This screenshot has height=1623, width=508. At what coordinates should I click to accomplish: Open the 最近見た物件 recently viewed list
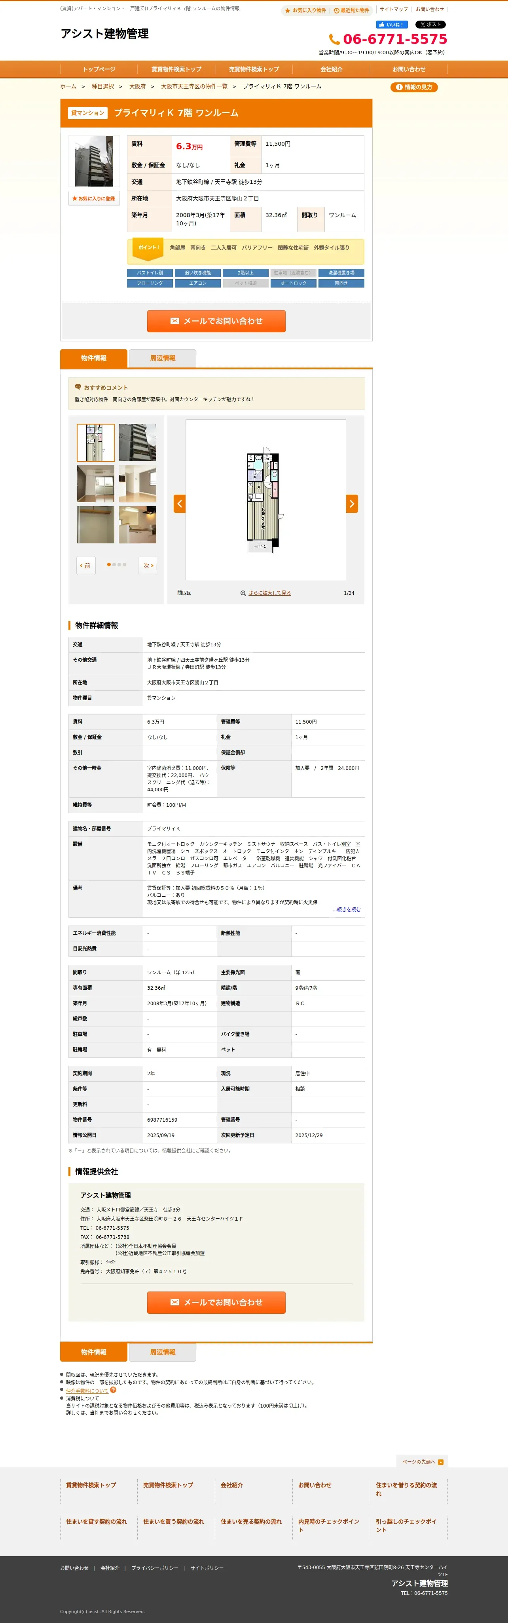pyautogui.click(x=351, y=10)
